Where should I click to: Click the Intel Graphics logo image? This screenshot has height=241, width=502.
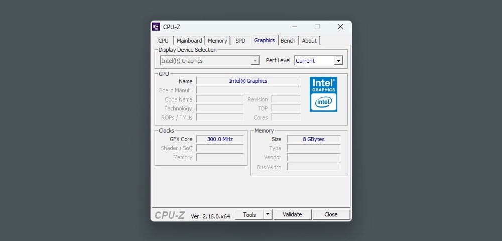pos(323,94)
